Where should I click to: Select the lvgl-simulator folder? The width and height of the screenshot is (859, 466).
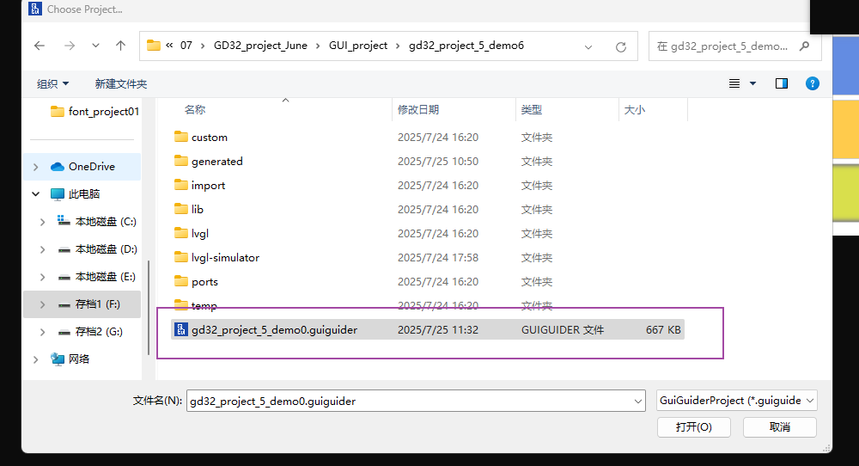[x=216, y=258]
